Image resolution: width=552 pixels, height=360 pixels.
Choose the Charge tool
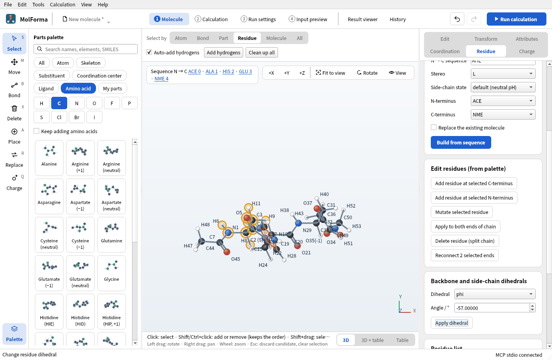14,183
